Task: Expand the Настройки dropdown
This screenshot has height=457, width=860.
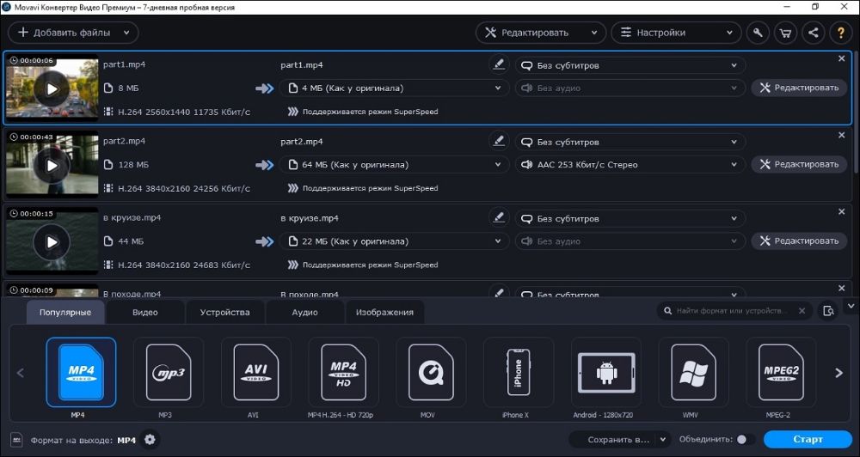Action: 729,33
